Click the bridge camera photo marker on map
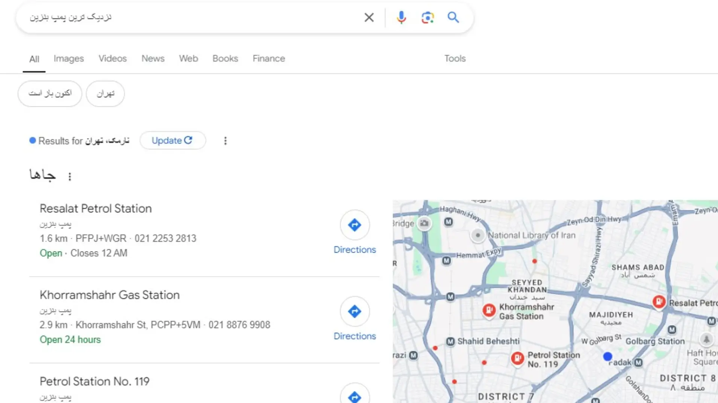Viewport: 718px width, 403px height. tap(424, 224)
